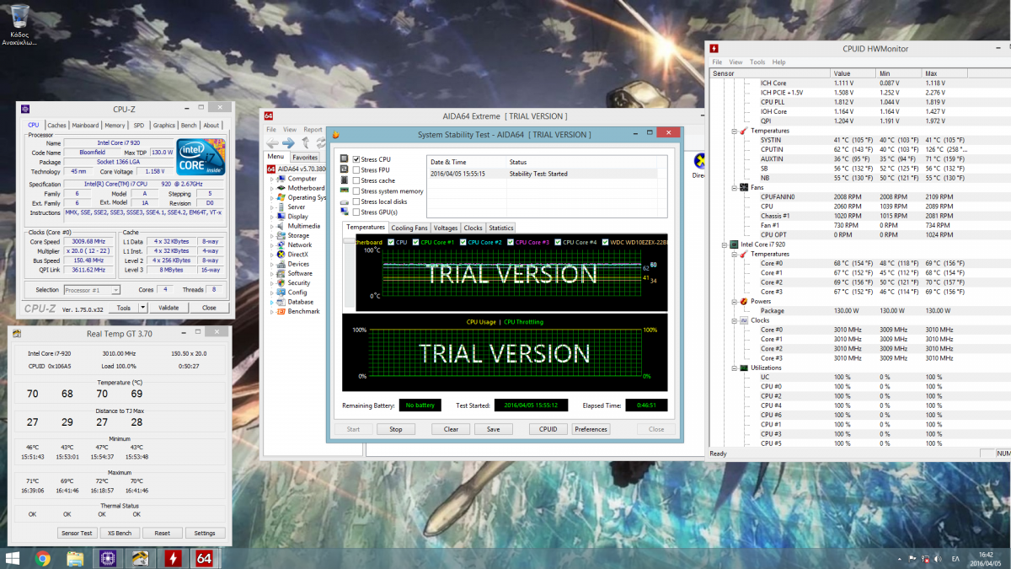The height and width of the screenshot is (569, 1011).
Task: Click the Clear button in stability test
Action: click(x=451, y=429)
